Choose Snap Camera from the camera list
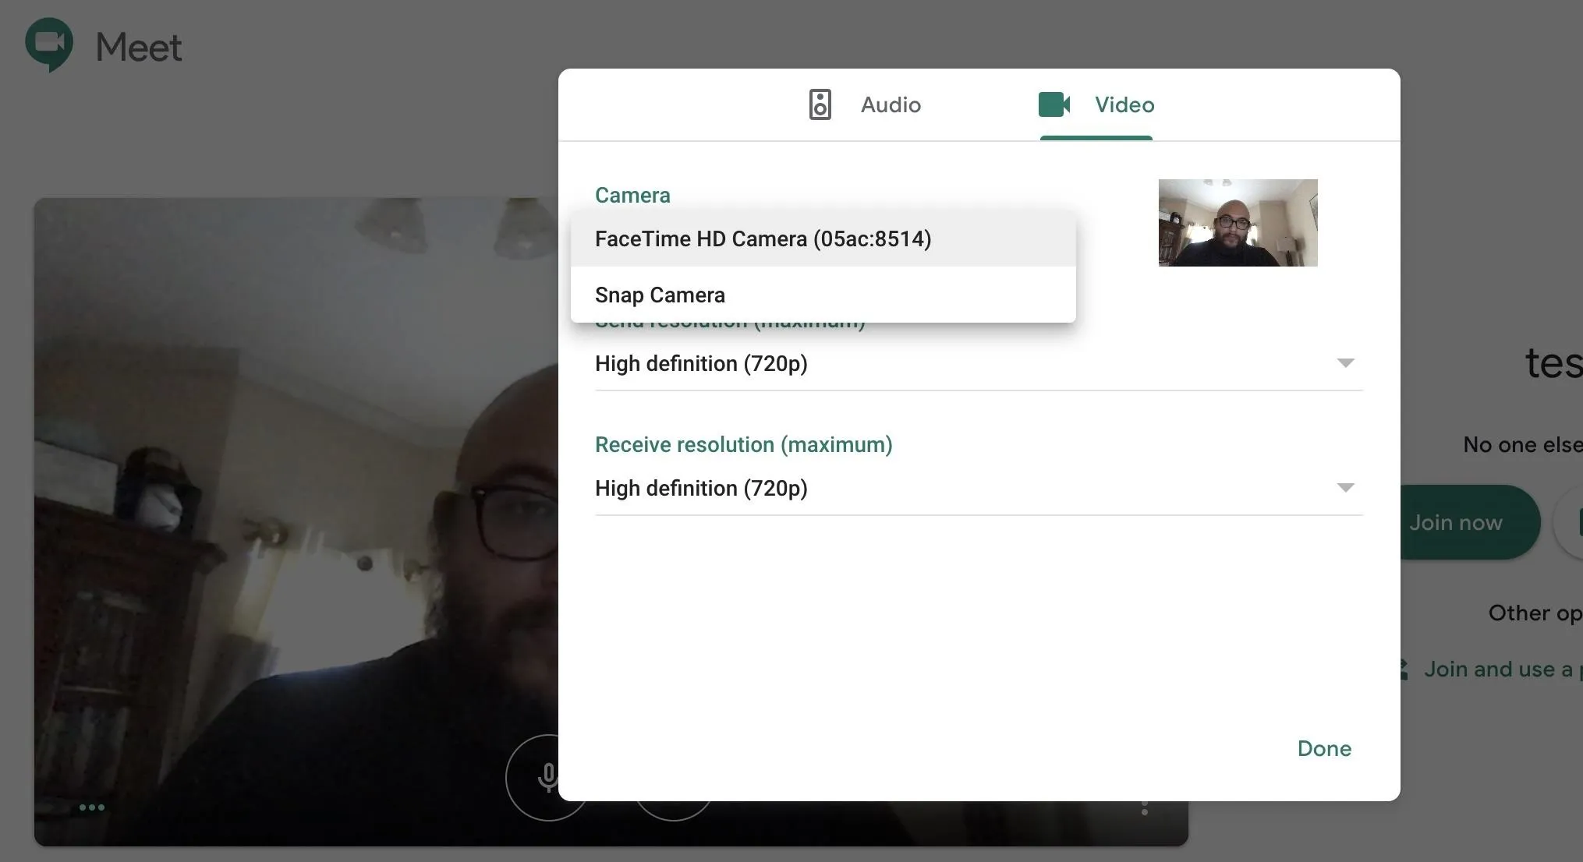Viewport: 1583px width, 862px height. [x=823, y=295]
